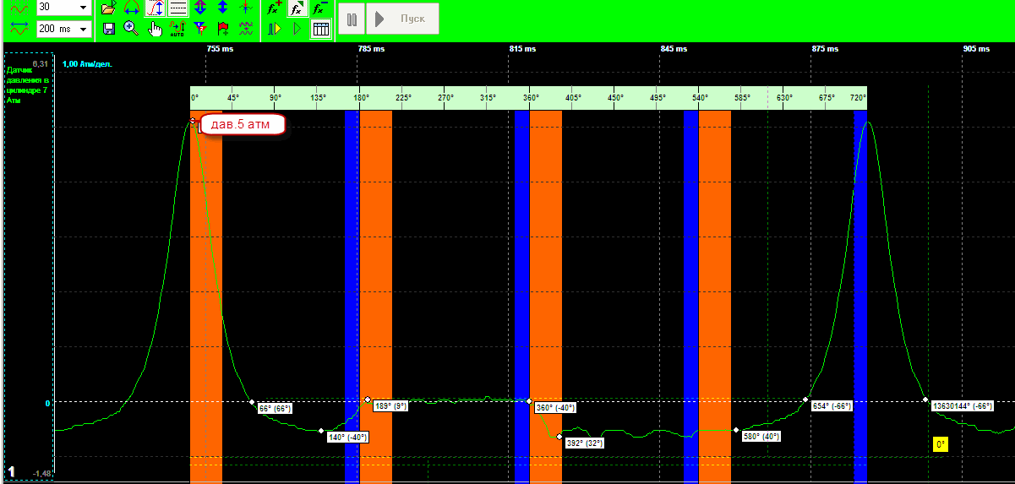1015x484 pixels.
Task: Click the yellow 0° marker tag
Action: 941,444
